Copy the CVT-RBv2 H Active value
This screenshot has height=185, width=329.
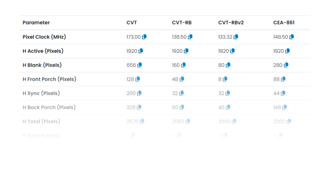tap(232, 51)
